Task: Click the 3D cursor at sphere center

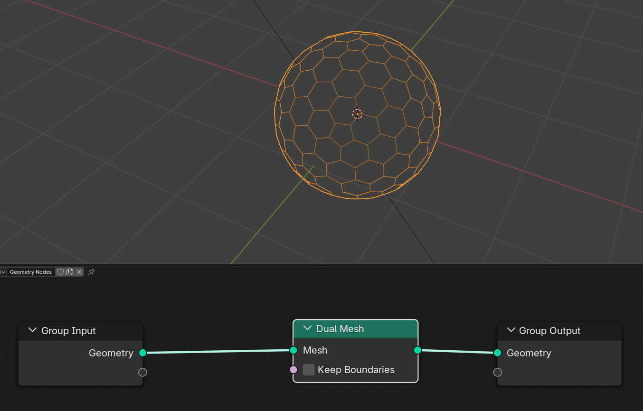Action: point(357,114)
